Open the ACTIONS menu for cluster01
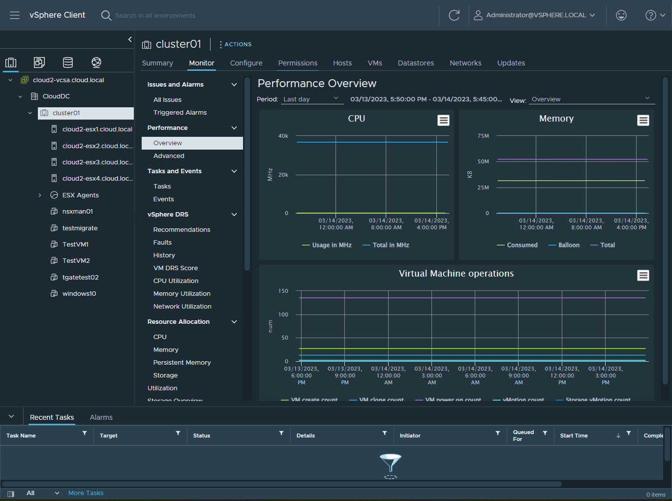The height and width of the screenshot is (501, 672). (x=236, y=44)
